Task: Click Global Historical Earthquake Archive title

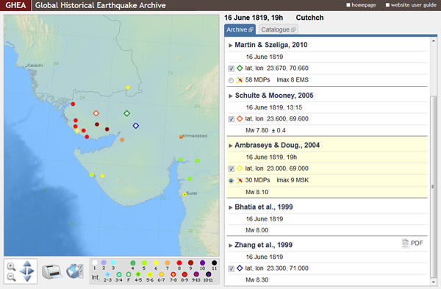Action: click(x=101, y=5)
